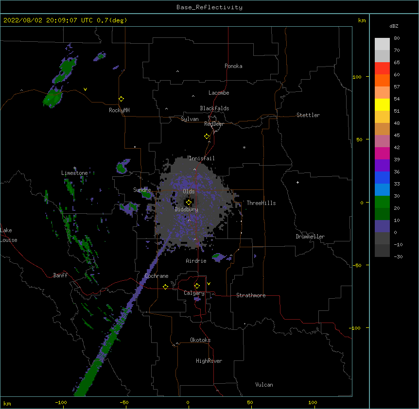
Task: Click the 65 dBZ red color swatch
Action: pyautogui.click(x=382, y=68)
